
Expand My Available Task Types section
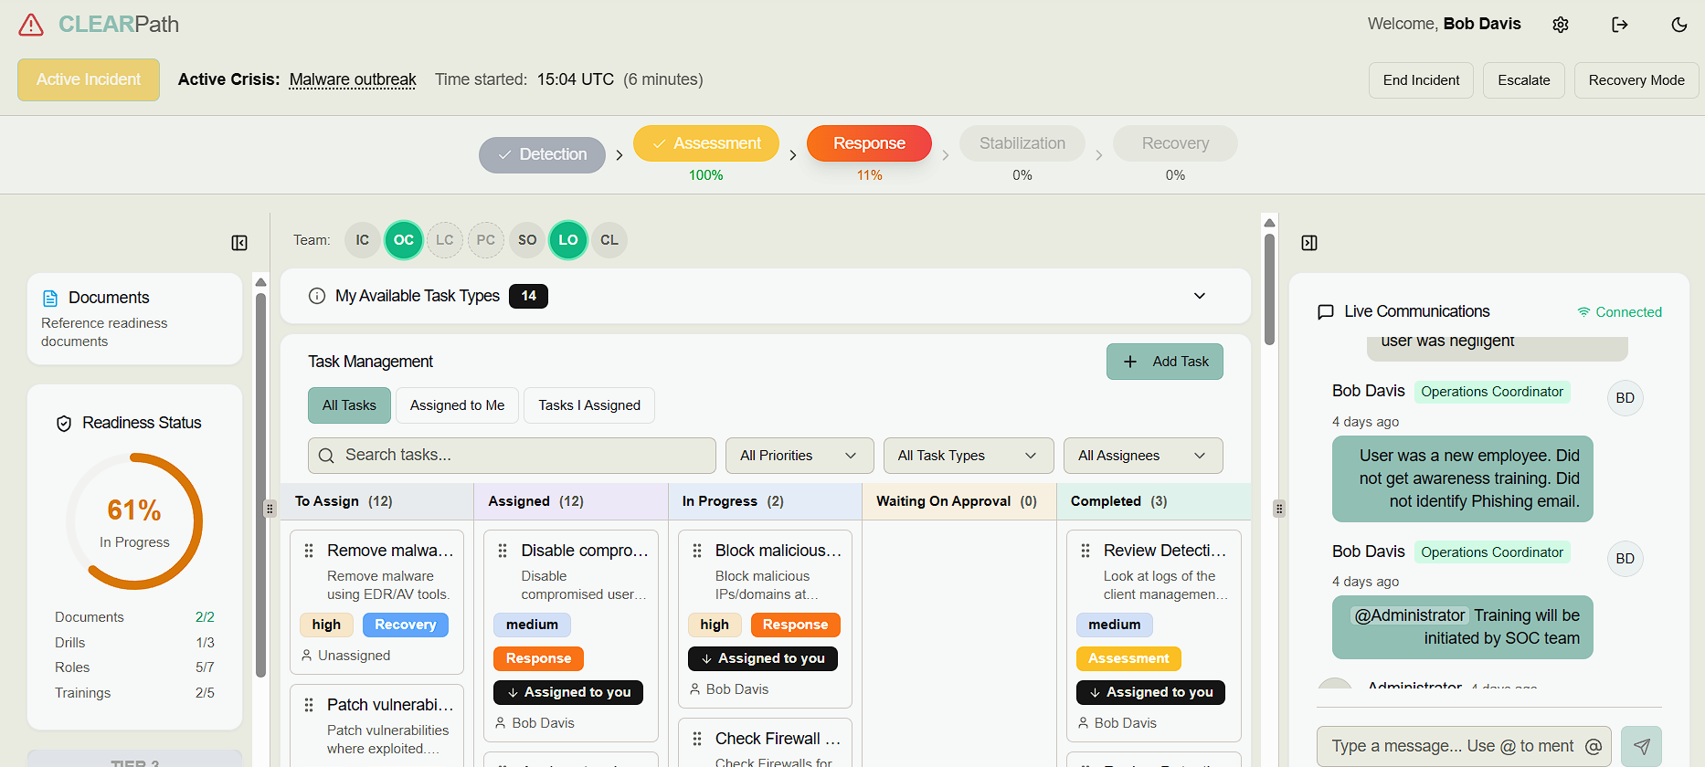coord(1200,296)
